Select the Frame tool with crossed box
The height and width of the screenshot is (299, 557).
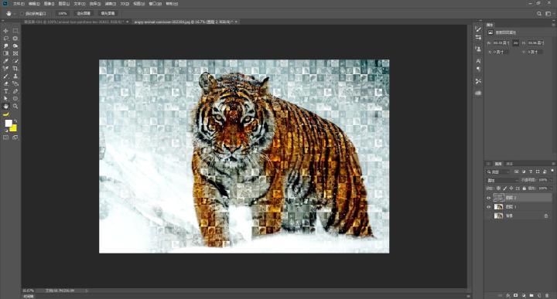click(x=15, y=53)
